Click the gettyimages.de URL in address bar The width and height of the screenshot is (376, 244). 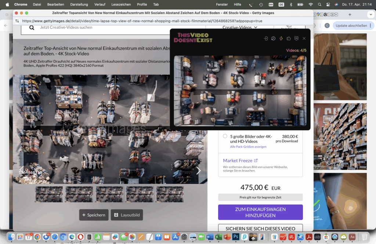tap(142, 21)
